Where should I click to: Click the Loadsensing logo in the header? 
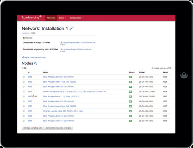click(31, 18)
